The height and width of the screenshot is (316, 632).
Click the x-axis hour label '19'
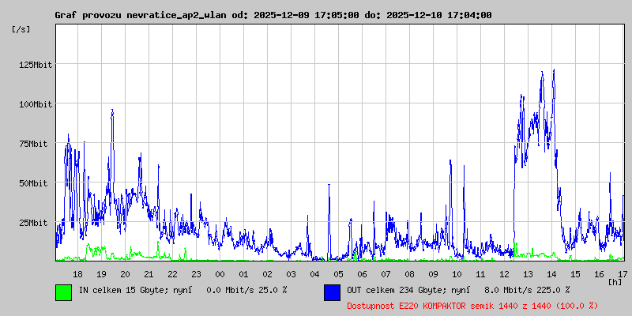click(102, 274)
